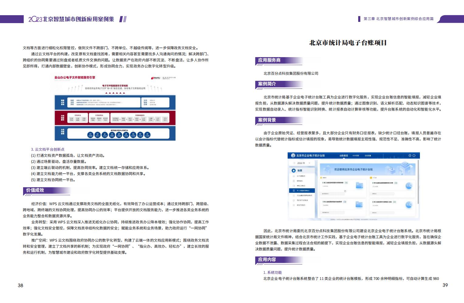Open the 2022年 year dropdown
Screen dimensions: 464x303
pyautogui.click(x=301, y=163)
